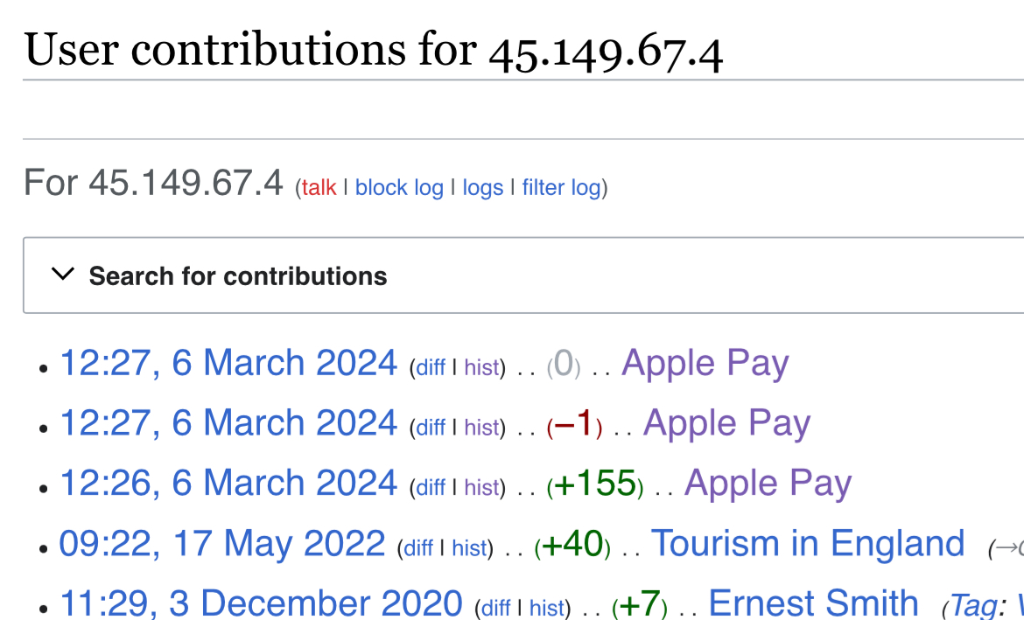Open the red talk link

click(319, 188)
